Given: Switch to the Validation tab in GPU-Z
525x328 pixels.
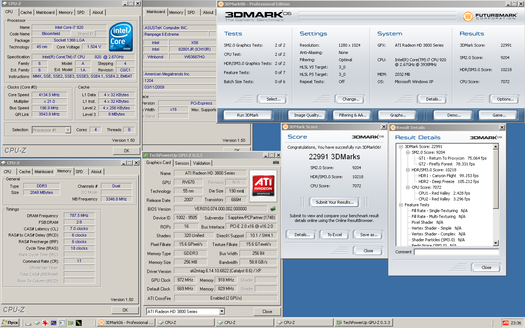Looking at the screenshot, I should pyautogui.click(x=202, y=163).
